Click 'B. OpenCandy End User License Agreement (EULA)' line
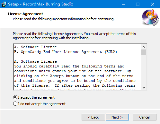Viewport: 160px width, 124px height. (x=66, y=52)
